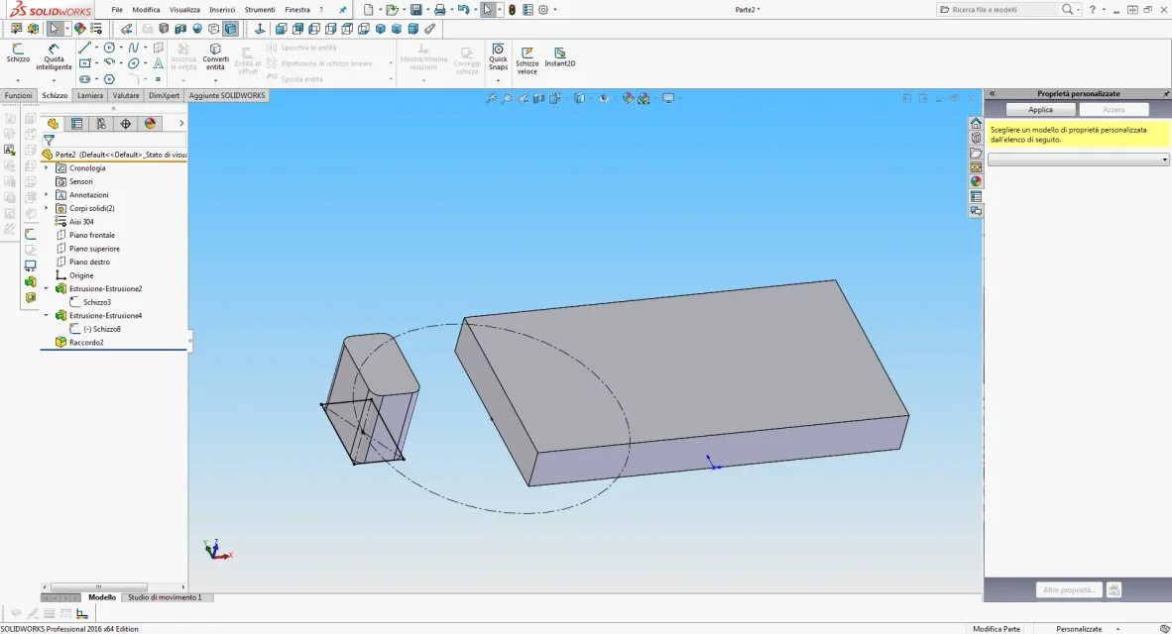Screen dimensions: 1172x634
Task: Collapse the Estrusione-Estrusione4 feature
Action: click(x=47, y=316)
